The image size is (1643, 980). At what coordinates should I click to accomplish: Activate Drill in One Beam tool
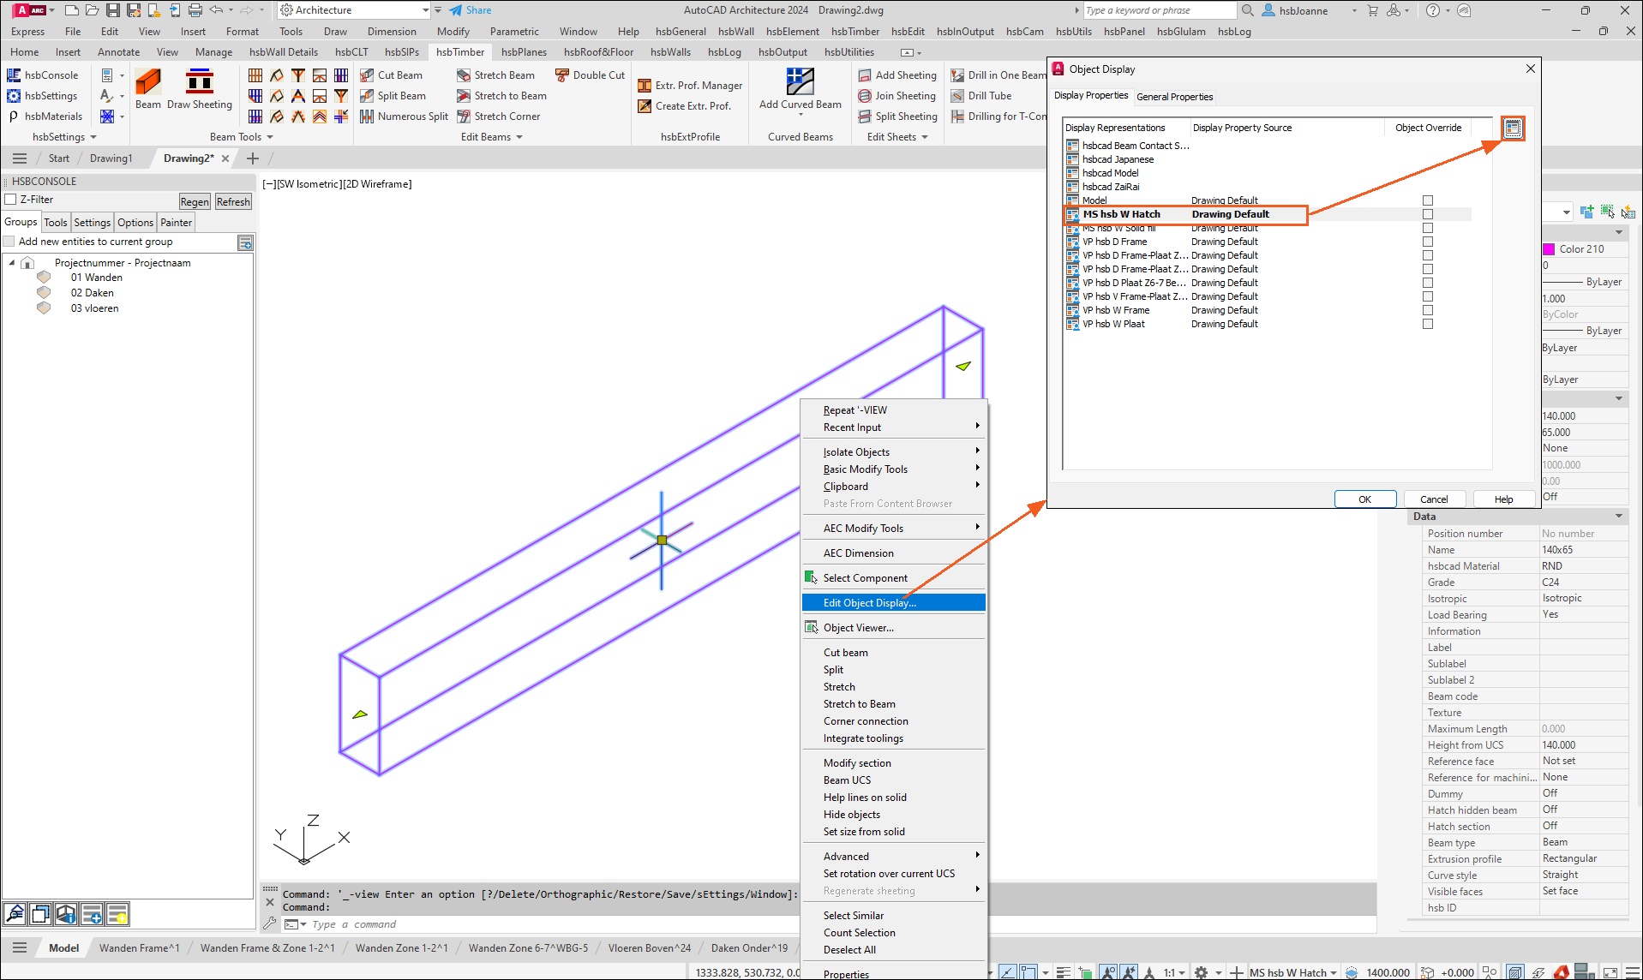(x=998, y=75)
